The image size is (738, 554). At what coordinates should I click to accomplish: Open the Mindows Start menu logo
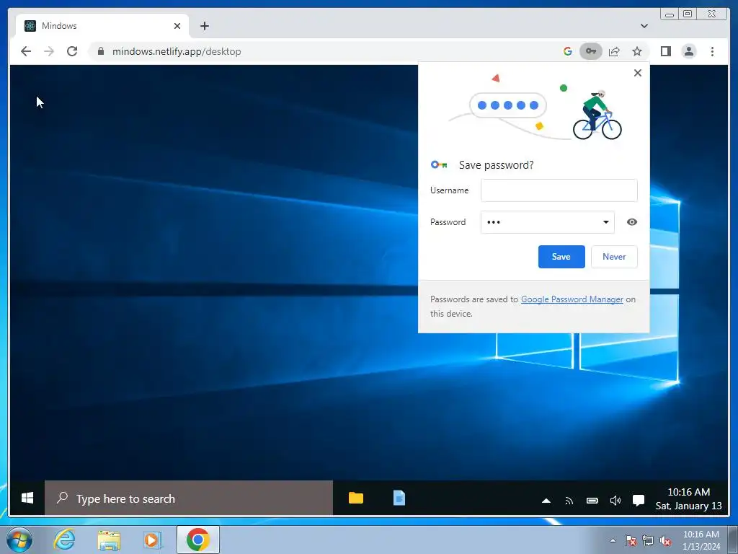(27, 498)
